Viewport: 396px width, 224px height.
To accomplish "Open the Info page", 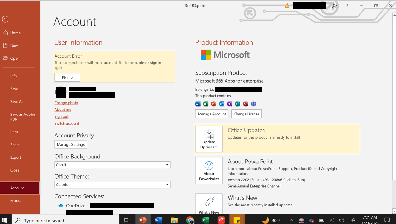I will coord(20,76).
